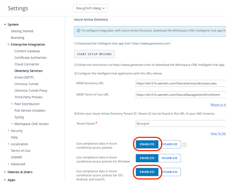This screenshot has width=226, height=182.
Task: Expand the Security settings section
Action: tap(8, 131)
